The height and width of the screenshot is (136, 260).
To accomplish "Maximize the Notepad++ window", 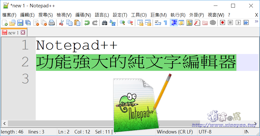I will coord(233,6).
